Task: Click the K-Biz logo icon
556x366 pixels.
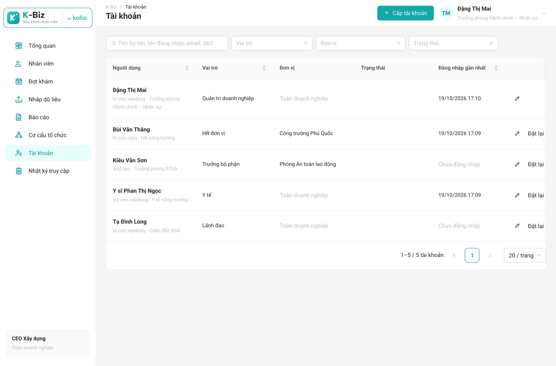Action: pos(13,18)
